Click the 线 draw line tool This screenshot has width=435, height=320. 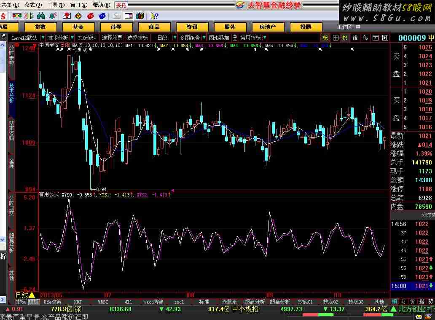(355, 38)
